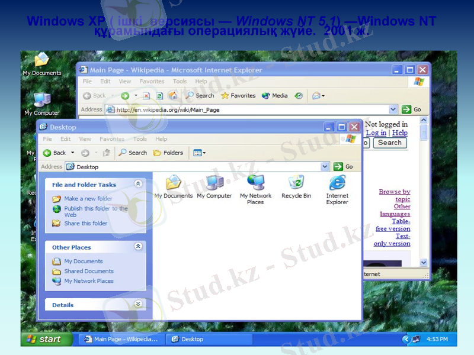Collapse the File and Folder Tasks panel

138,184
